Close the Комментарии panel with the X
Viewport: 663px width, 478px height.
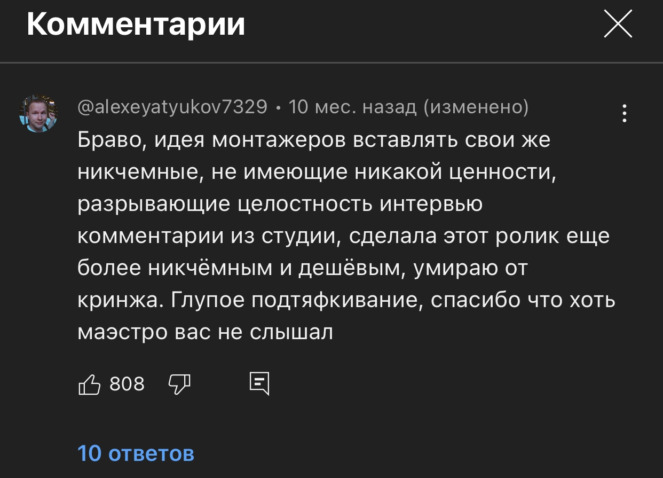618,25
